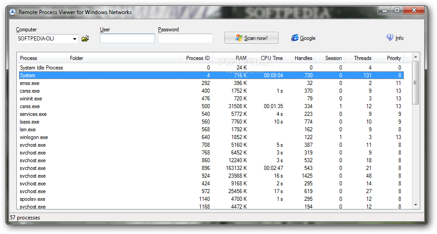
Task: Select the System Idle Process row
Action: click(211, 68)
